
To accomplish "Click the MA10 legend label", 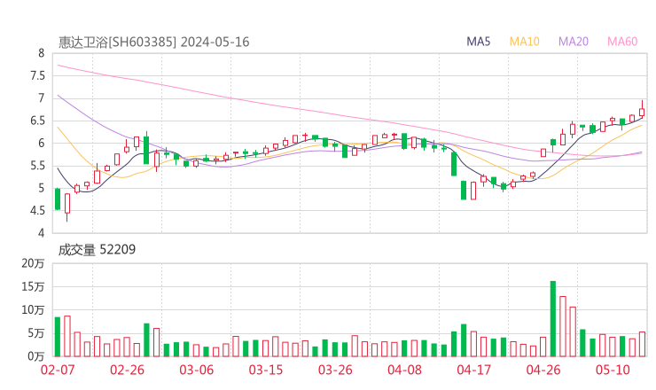I will tap(524, 42).
